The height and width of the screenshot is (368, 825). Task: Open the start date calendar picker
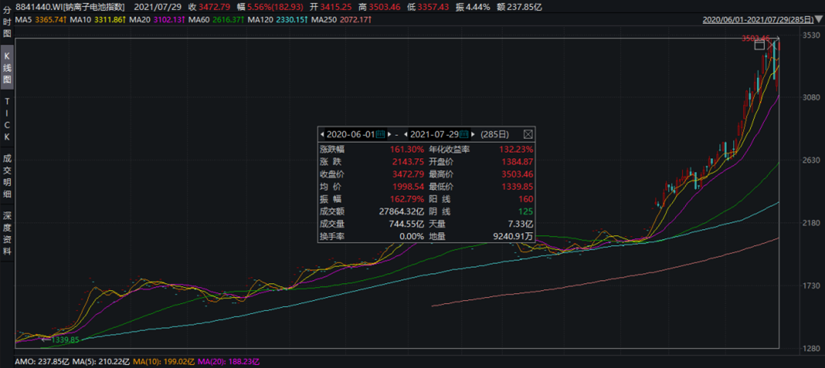[380, 134]
